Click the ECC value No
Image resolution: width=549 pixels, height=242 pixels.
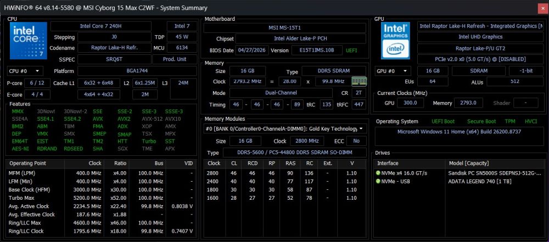(356, 141)
